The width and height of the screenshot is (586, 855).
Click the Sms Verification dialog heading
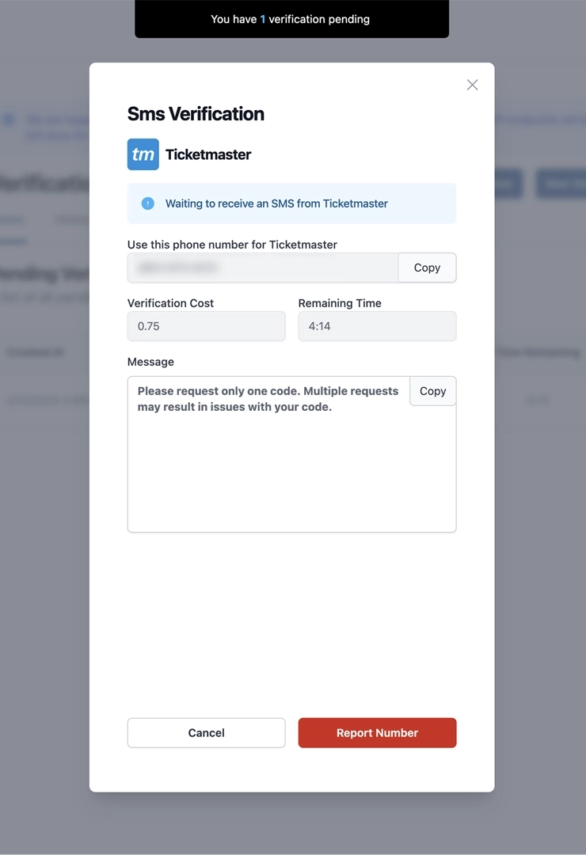(x=196, y=113)
